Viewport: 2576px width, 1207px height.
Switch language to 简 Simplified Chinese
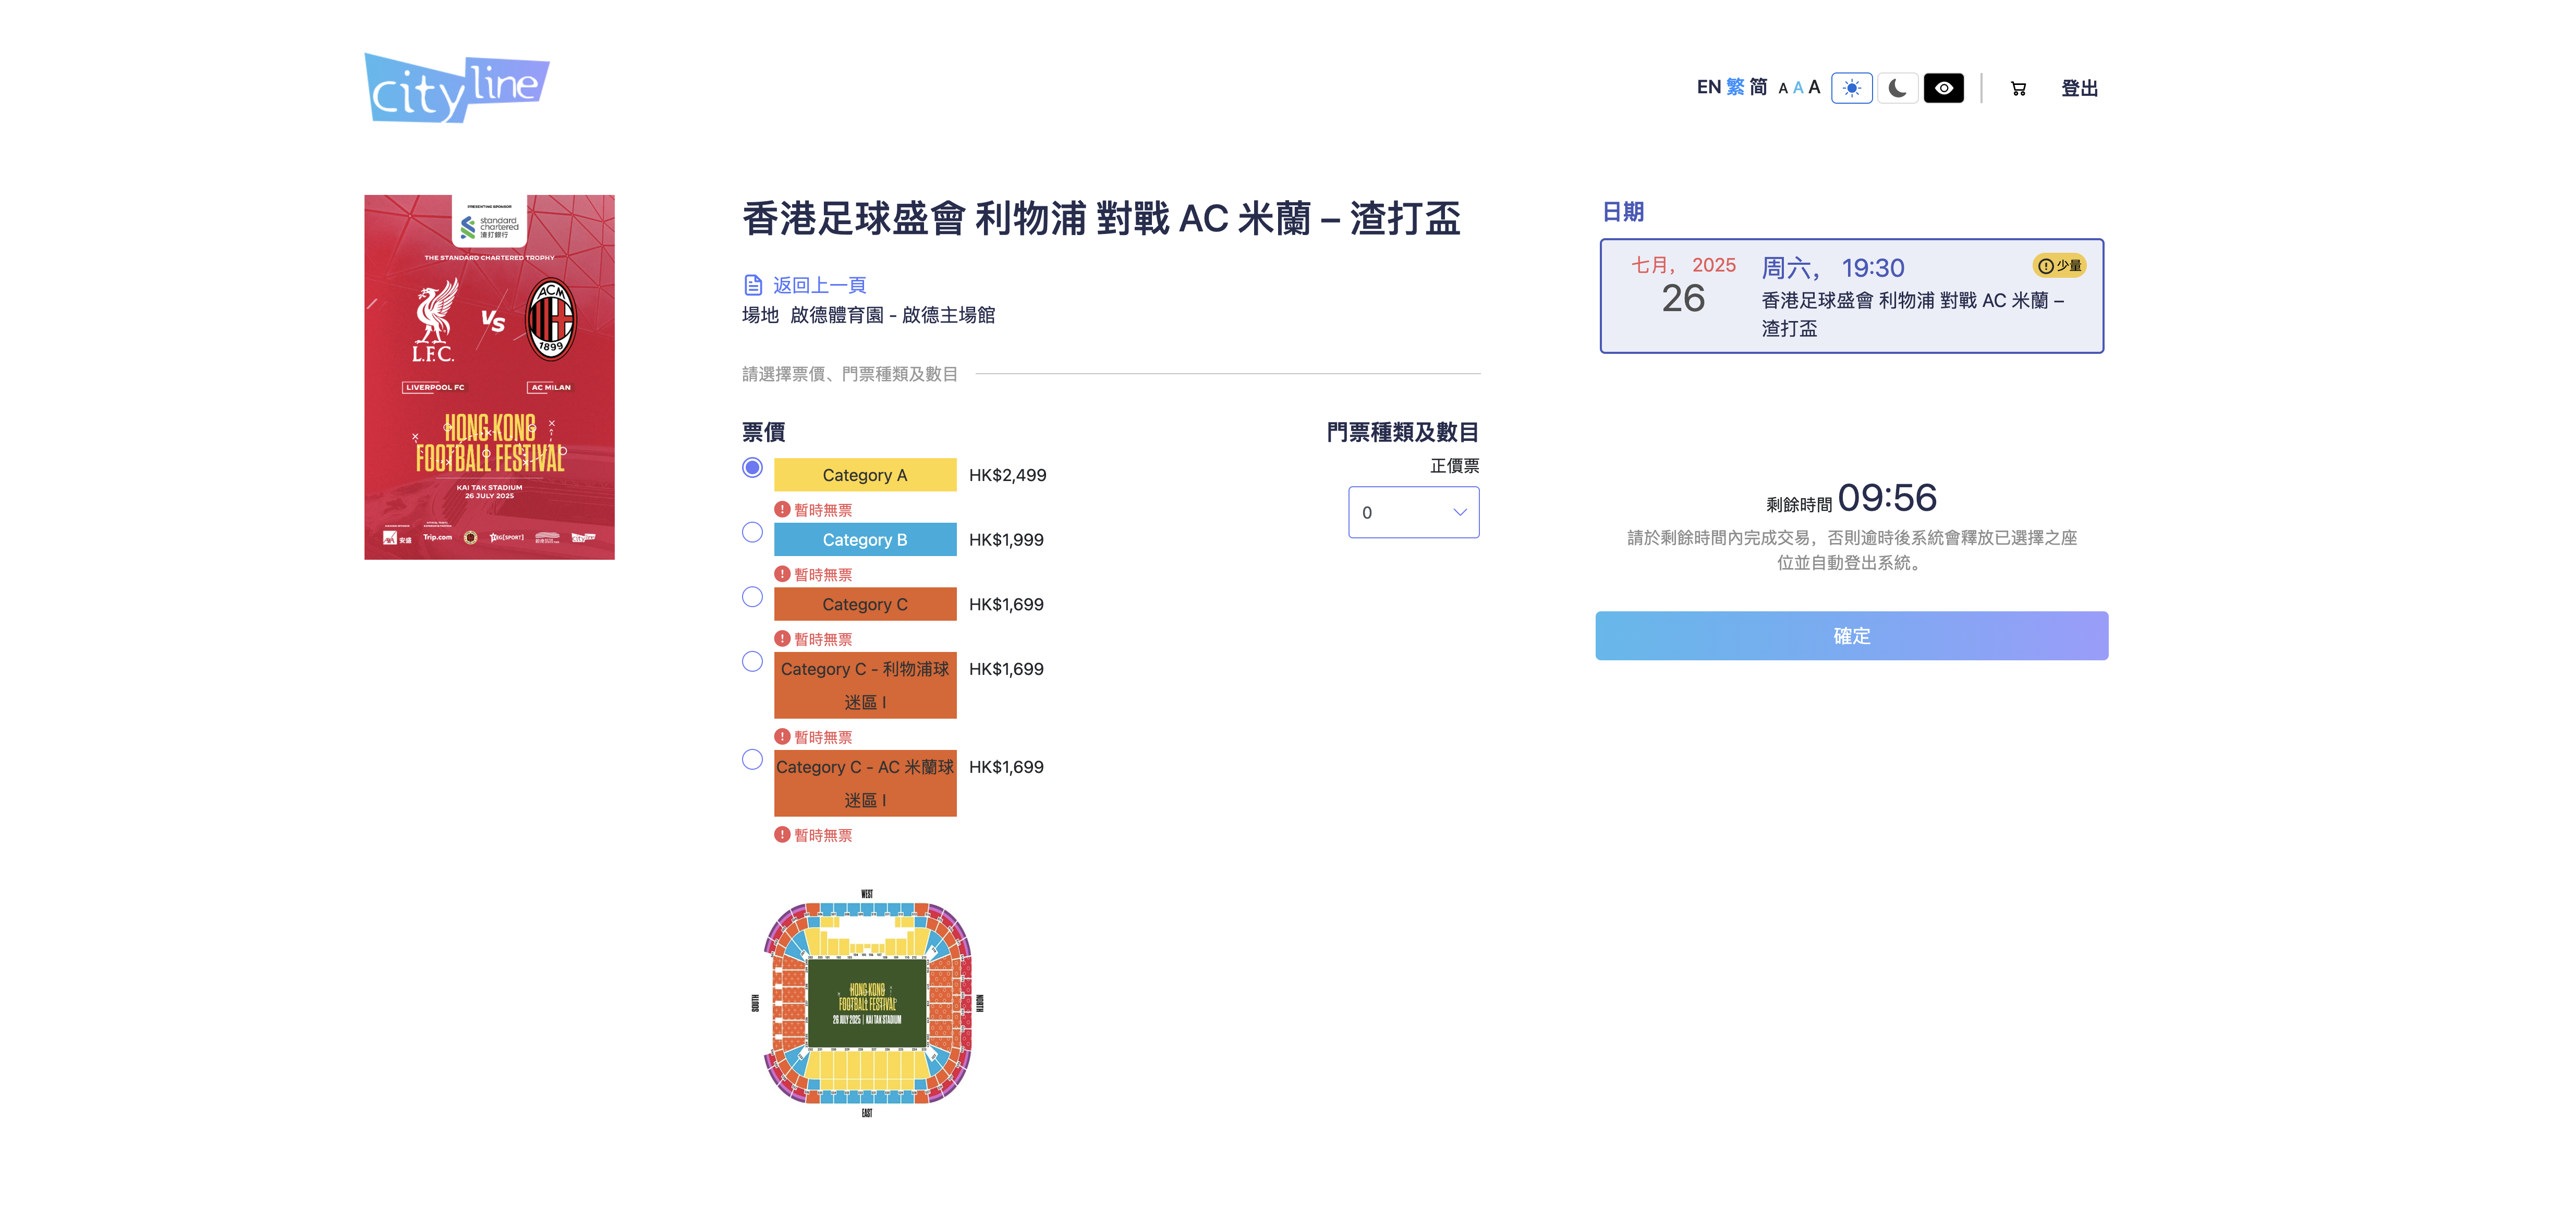pyautogui.click(x=1758, y=87)
